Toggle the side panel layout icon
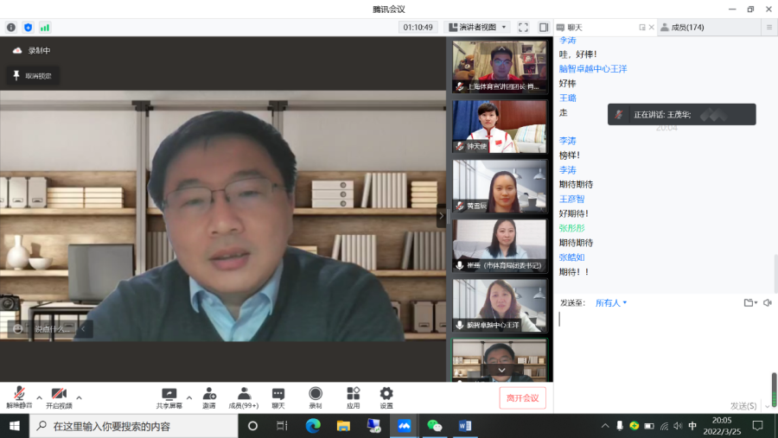778x438 pixels. coord(544,28)
